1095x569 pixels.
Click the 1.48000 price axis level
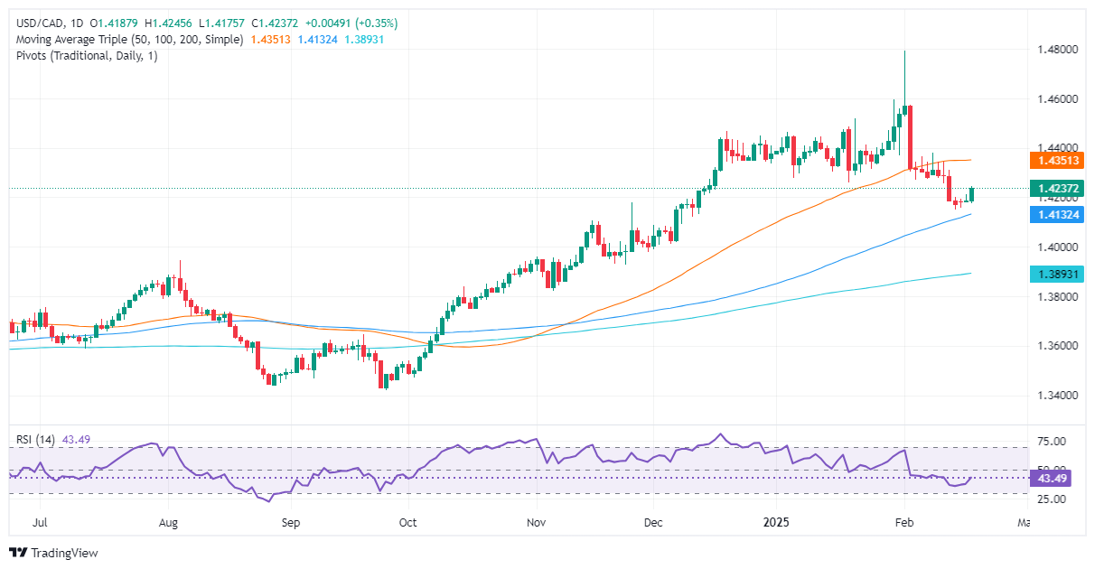1055,50
